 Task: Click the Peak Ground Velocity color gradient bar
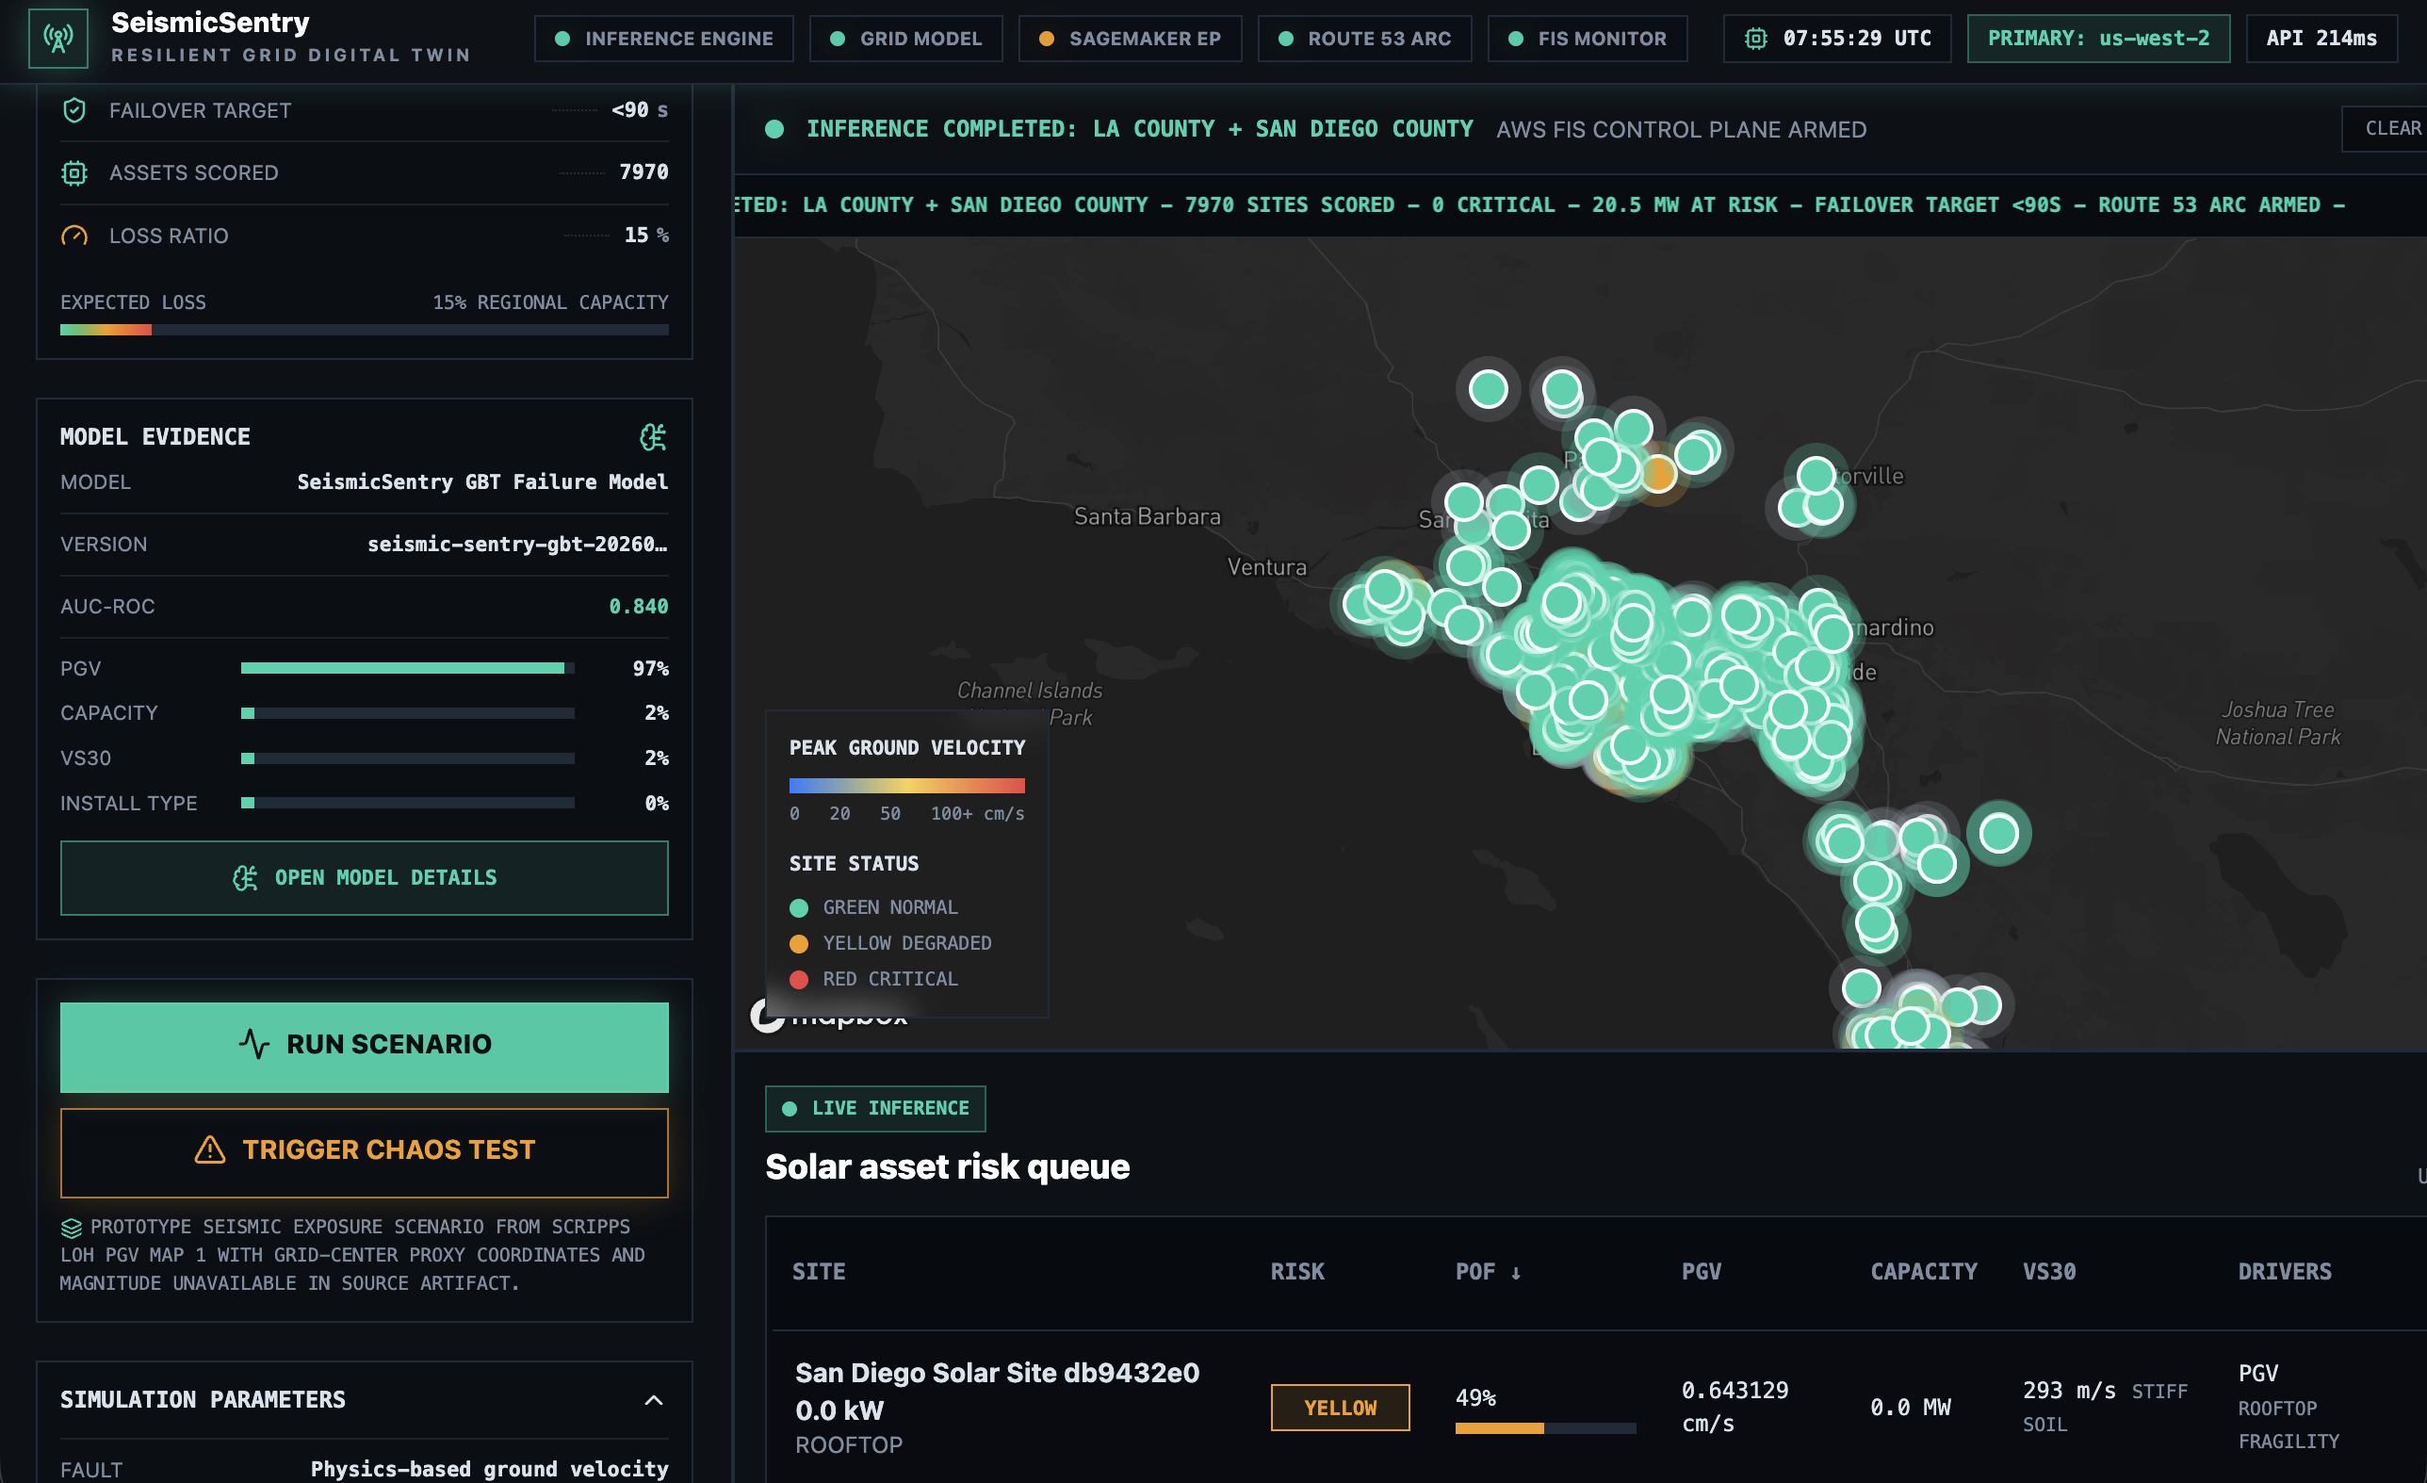906,786
